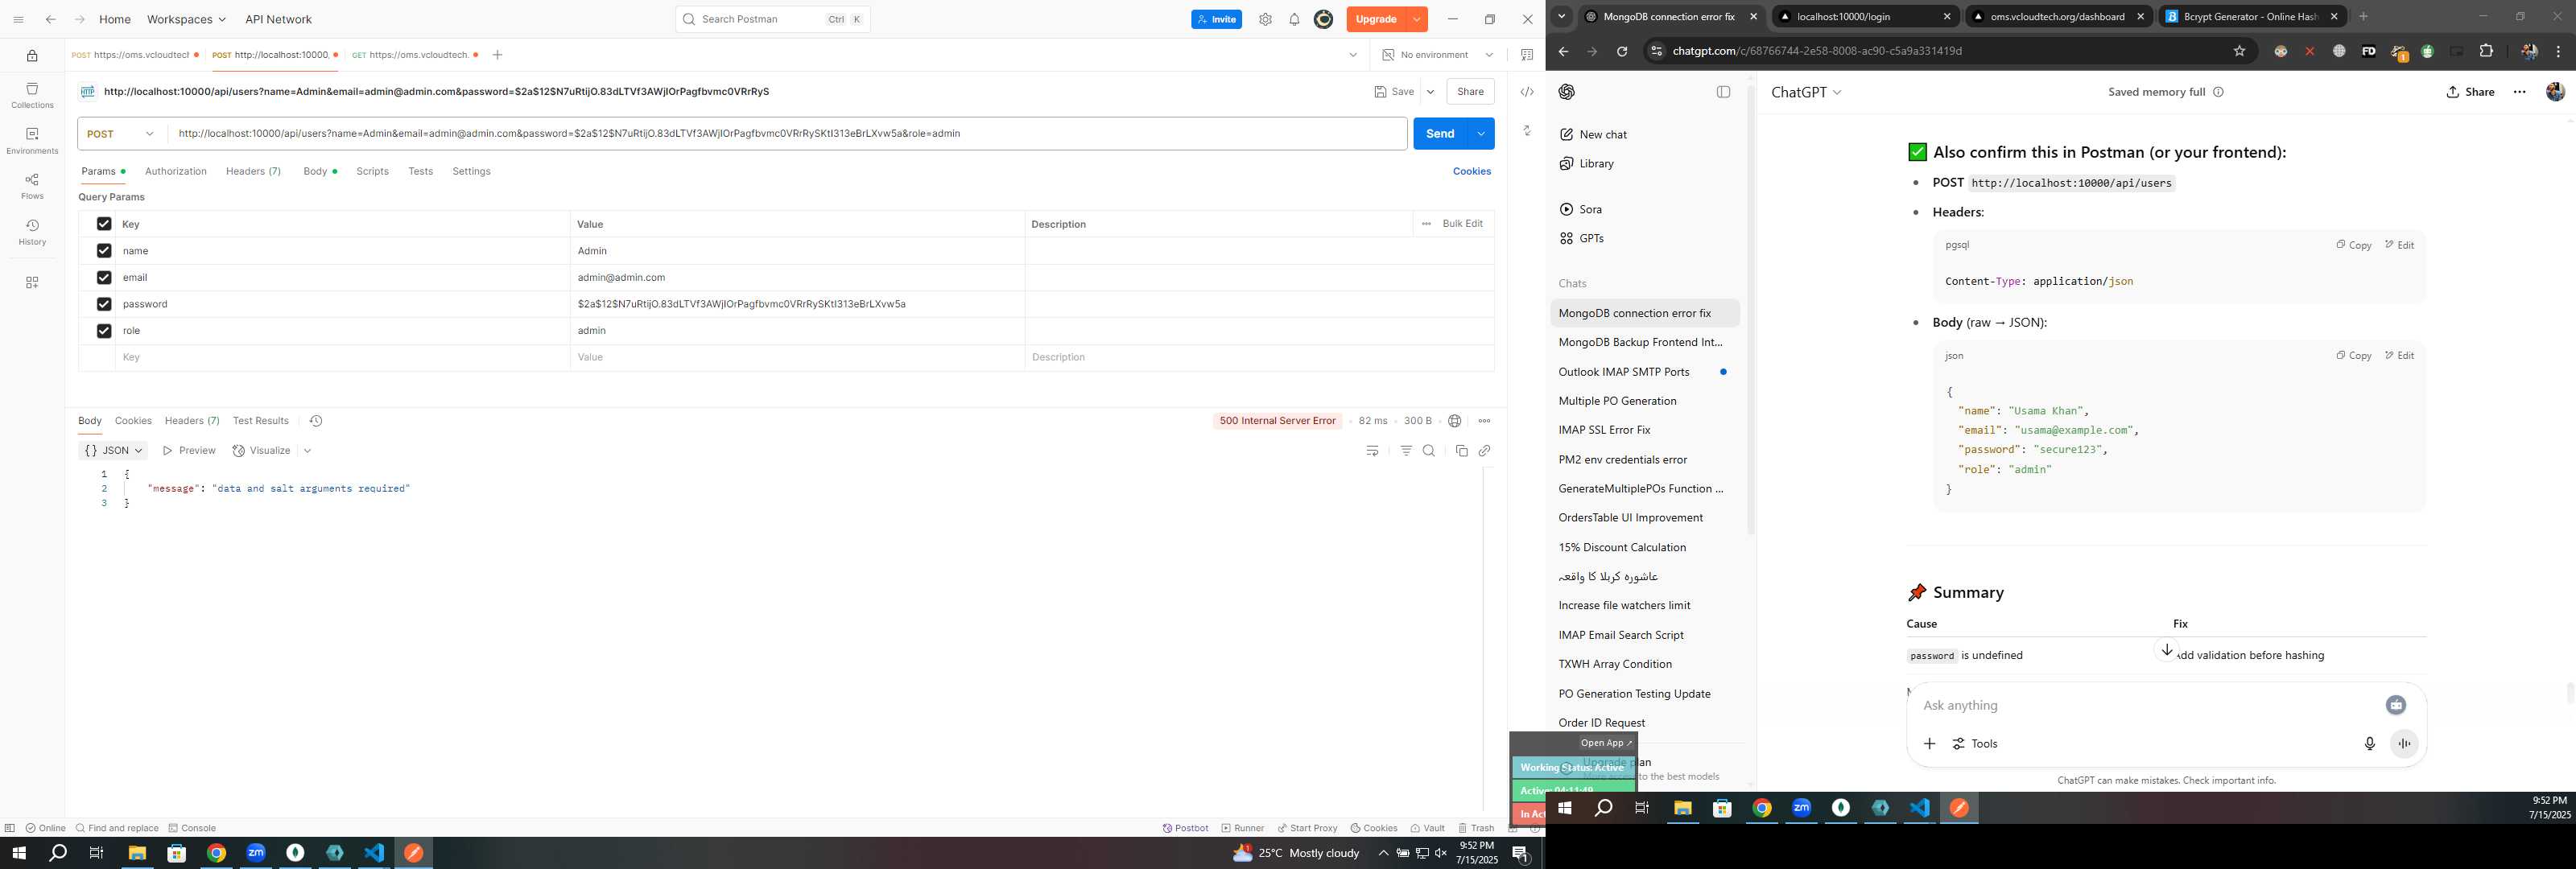Click the network globe icon near response size
The width and height of the screenshot is (2576, 869).
[x=1455, y=421]
